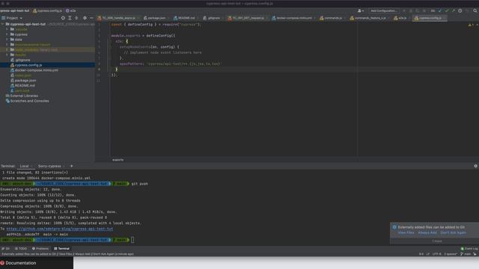Image resolution: width=479 pixels, height=269 pixels.
Task: Open docker-compose.minio.yml in project tree
Action: 34,70
